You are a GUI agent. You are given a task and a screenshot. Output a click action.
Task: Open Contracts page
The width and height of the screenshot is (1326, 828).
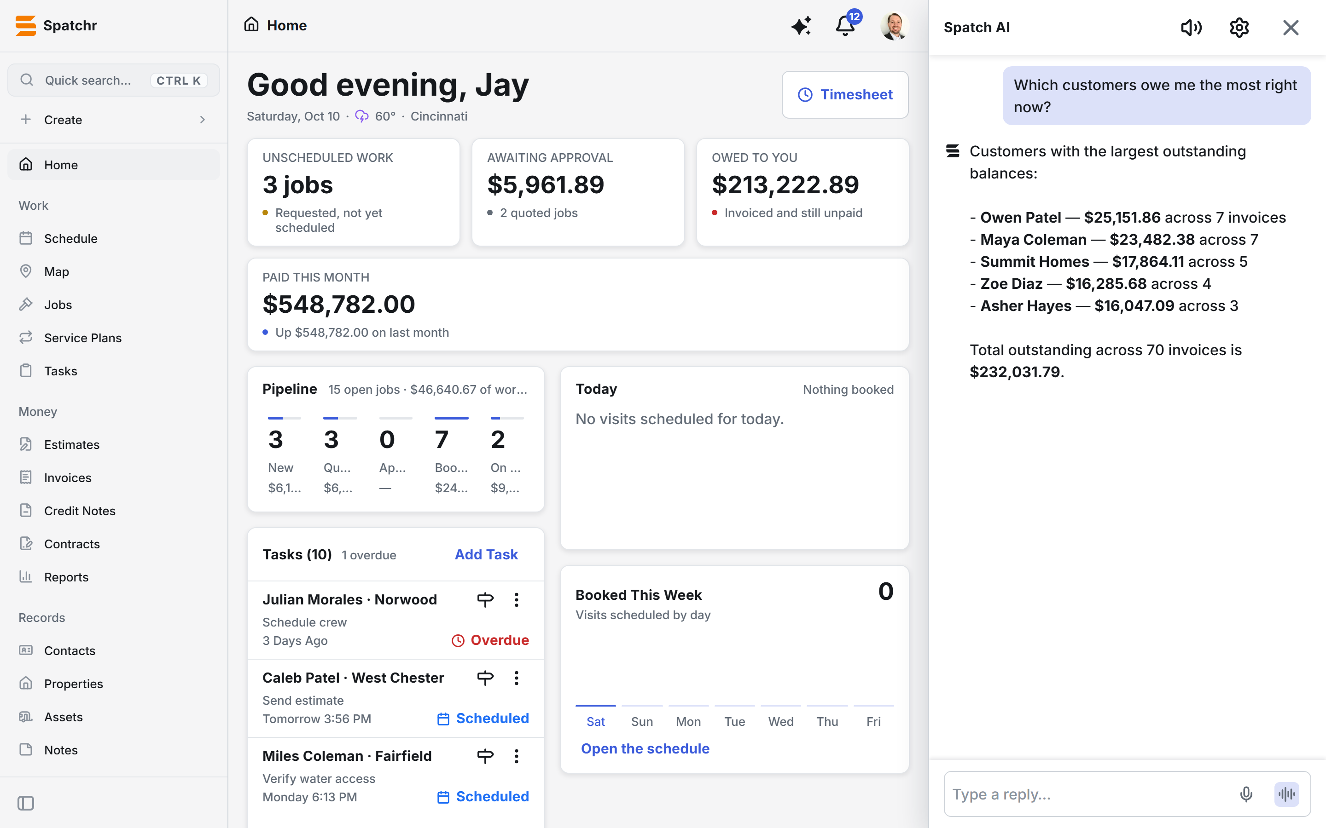point(113,544)
